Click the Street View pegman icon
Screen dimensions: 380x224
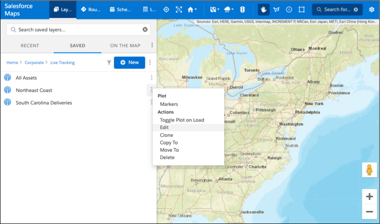(x=369, y=170)
